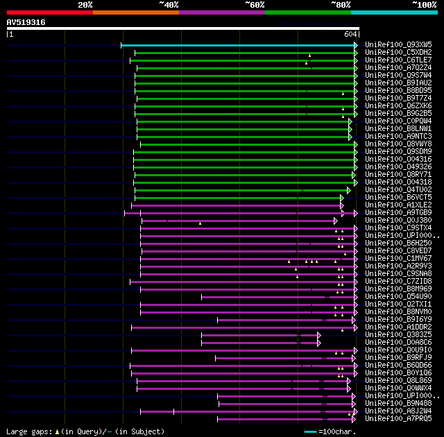The image size is (444, 437).
Task: Select the UniRef100_B9G2B5 label
Action: pyautogui.click(x=398, y=114)
